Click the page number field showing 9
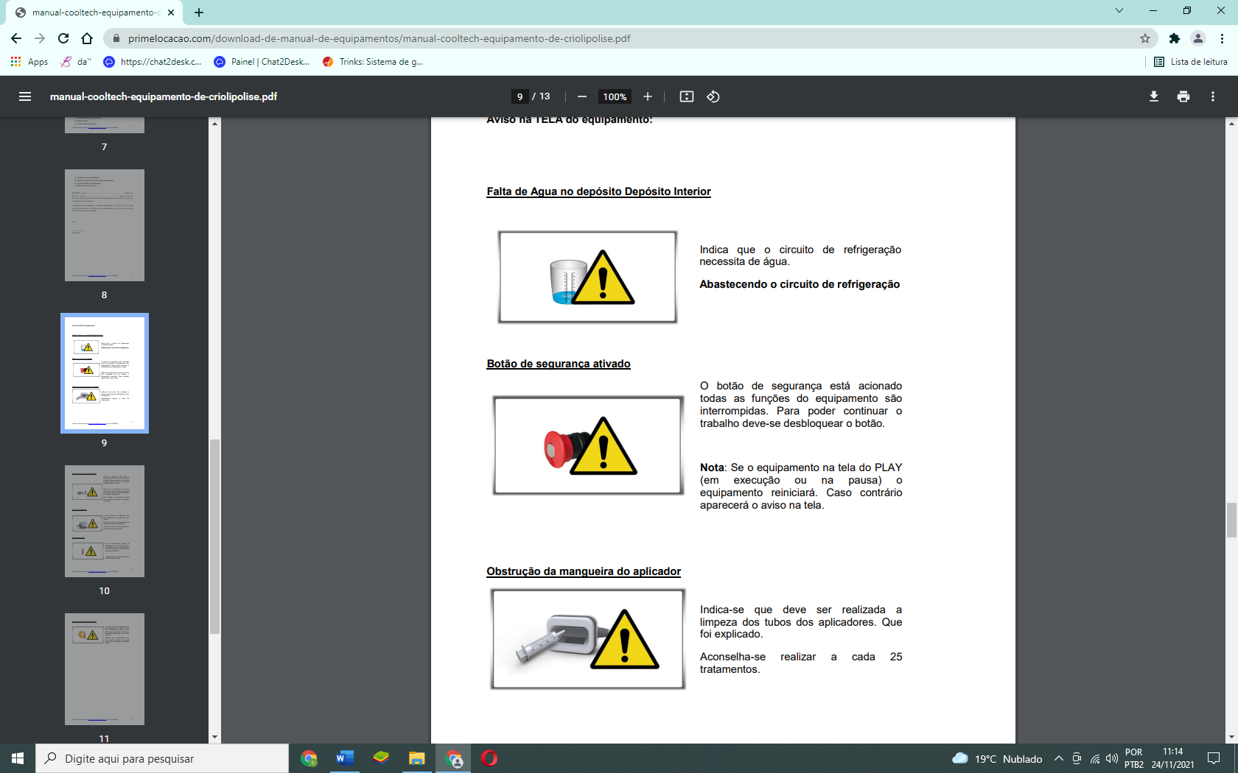This screenshot has height=773, width=1238. pos(520,96)
